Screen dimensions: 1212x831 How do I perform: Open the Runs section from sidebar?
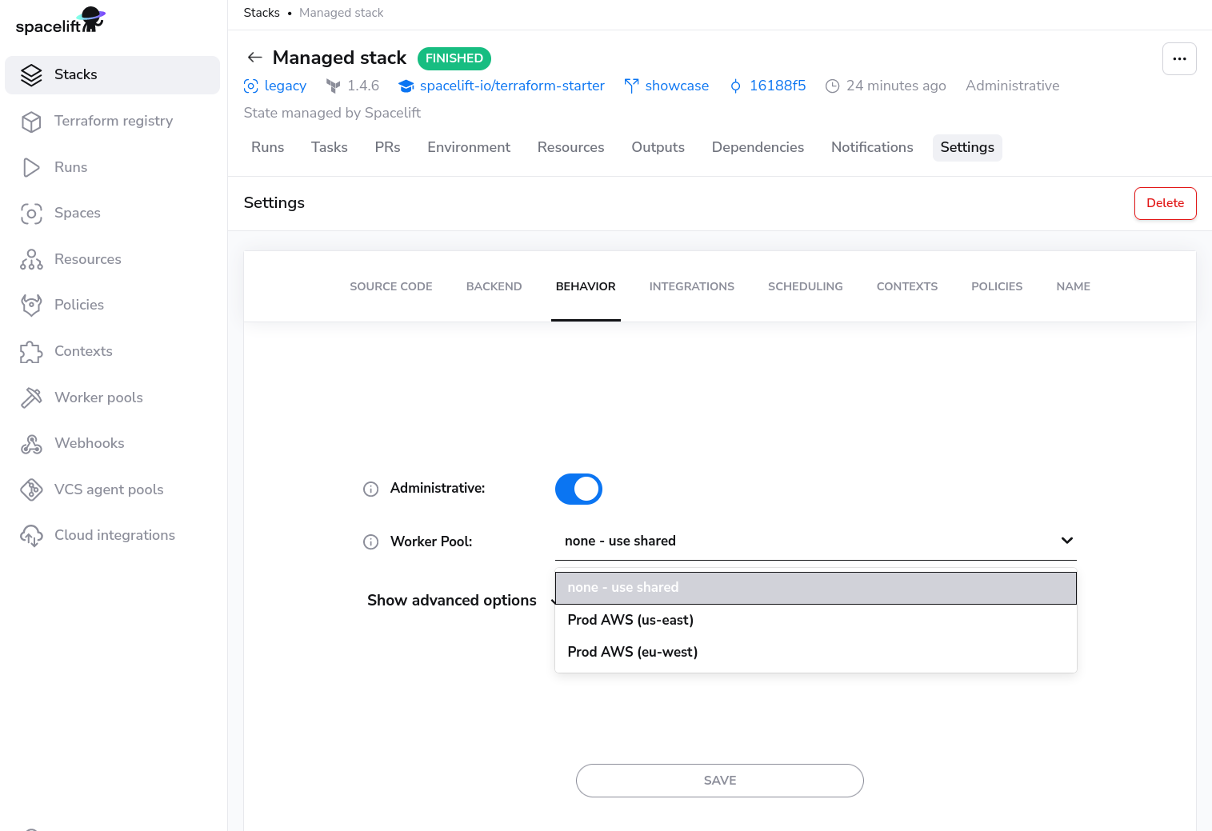pyautogui.click(x=32, y=167)
